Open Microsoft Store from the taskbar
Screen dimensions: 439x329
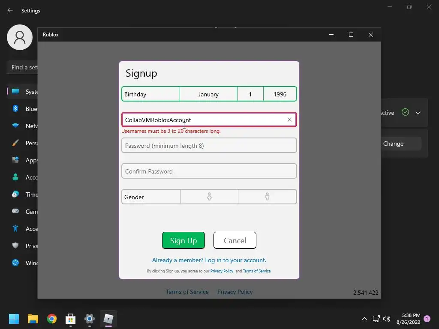[x=71, y=319]
